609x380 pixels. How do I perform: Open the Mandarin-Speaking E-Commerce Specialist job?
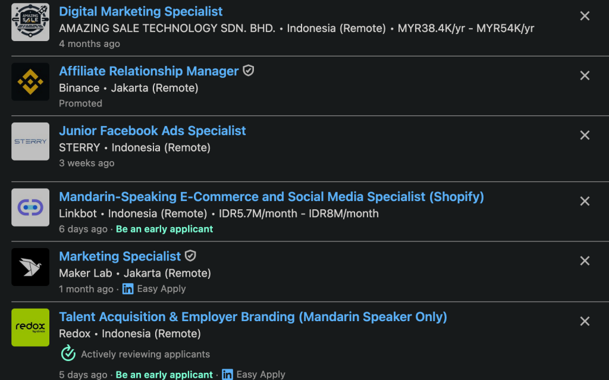pos(271,197)
